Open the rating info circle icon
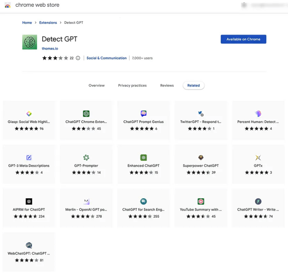288x274 pixels. click(x=78, y=58)
